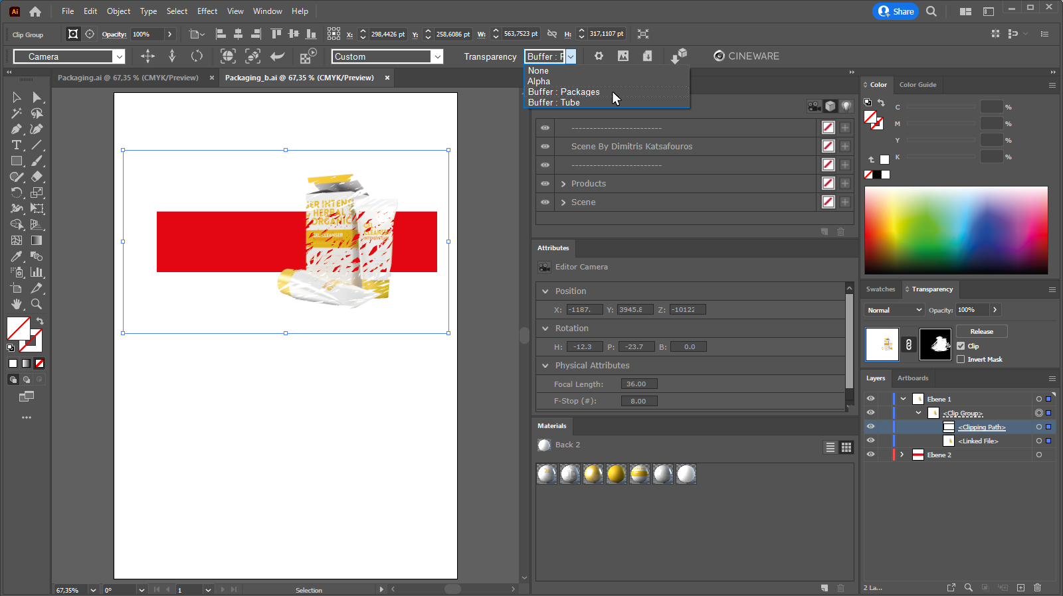Choose the Paintbrush tool
The width and height of the screenshot is (1063, 596).
tap(37, 161)
